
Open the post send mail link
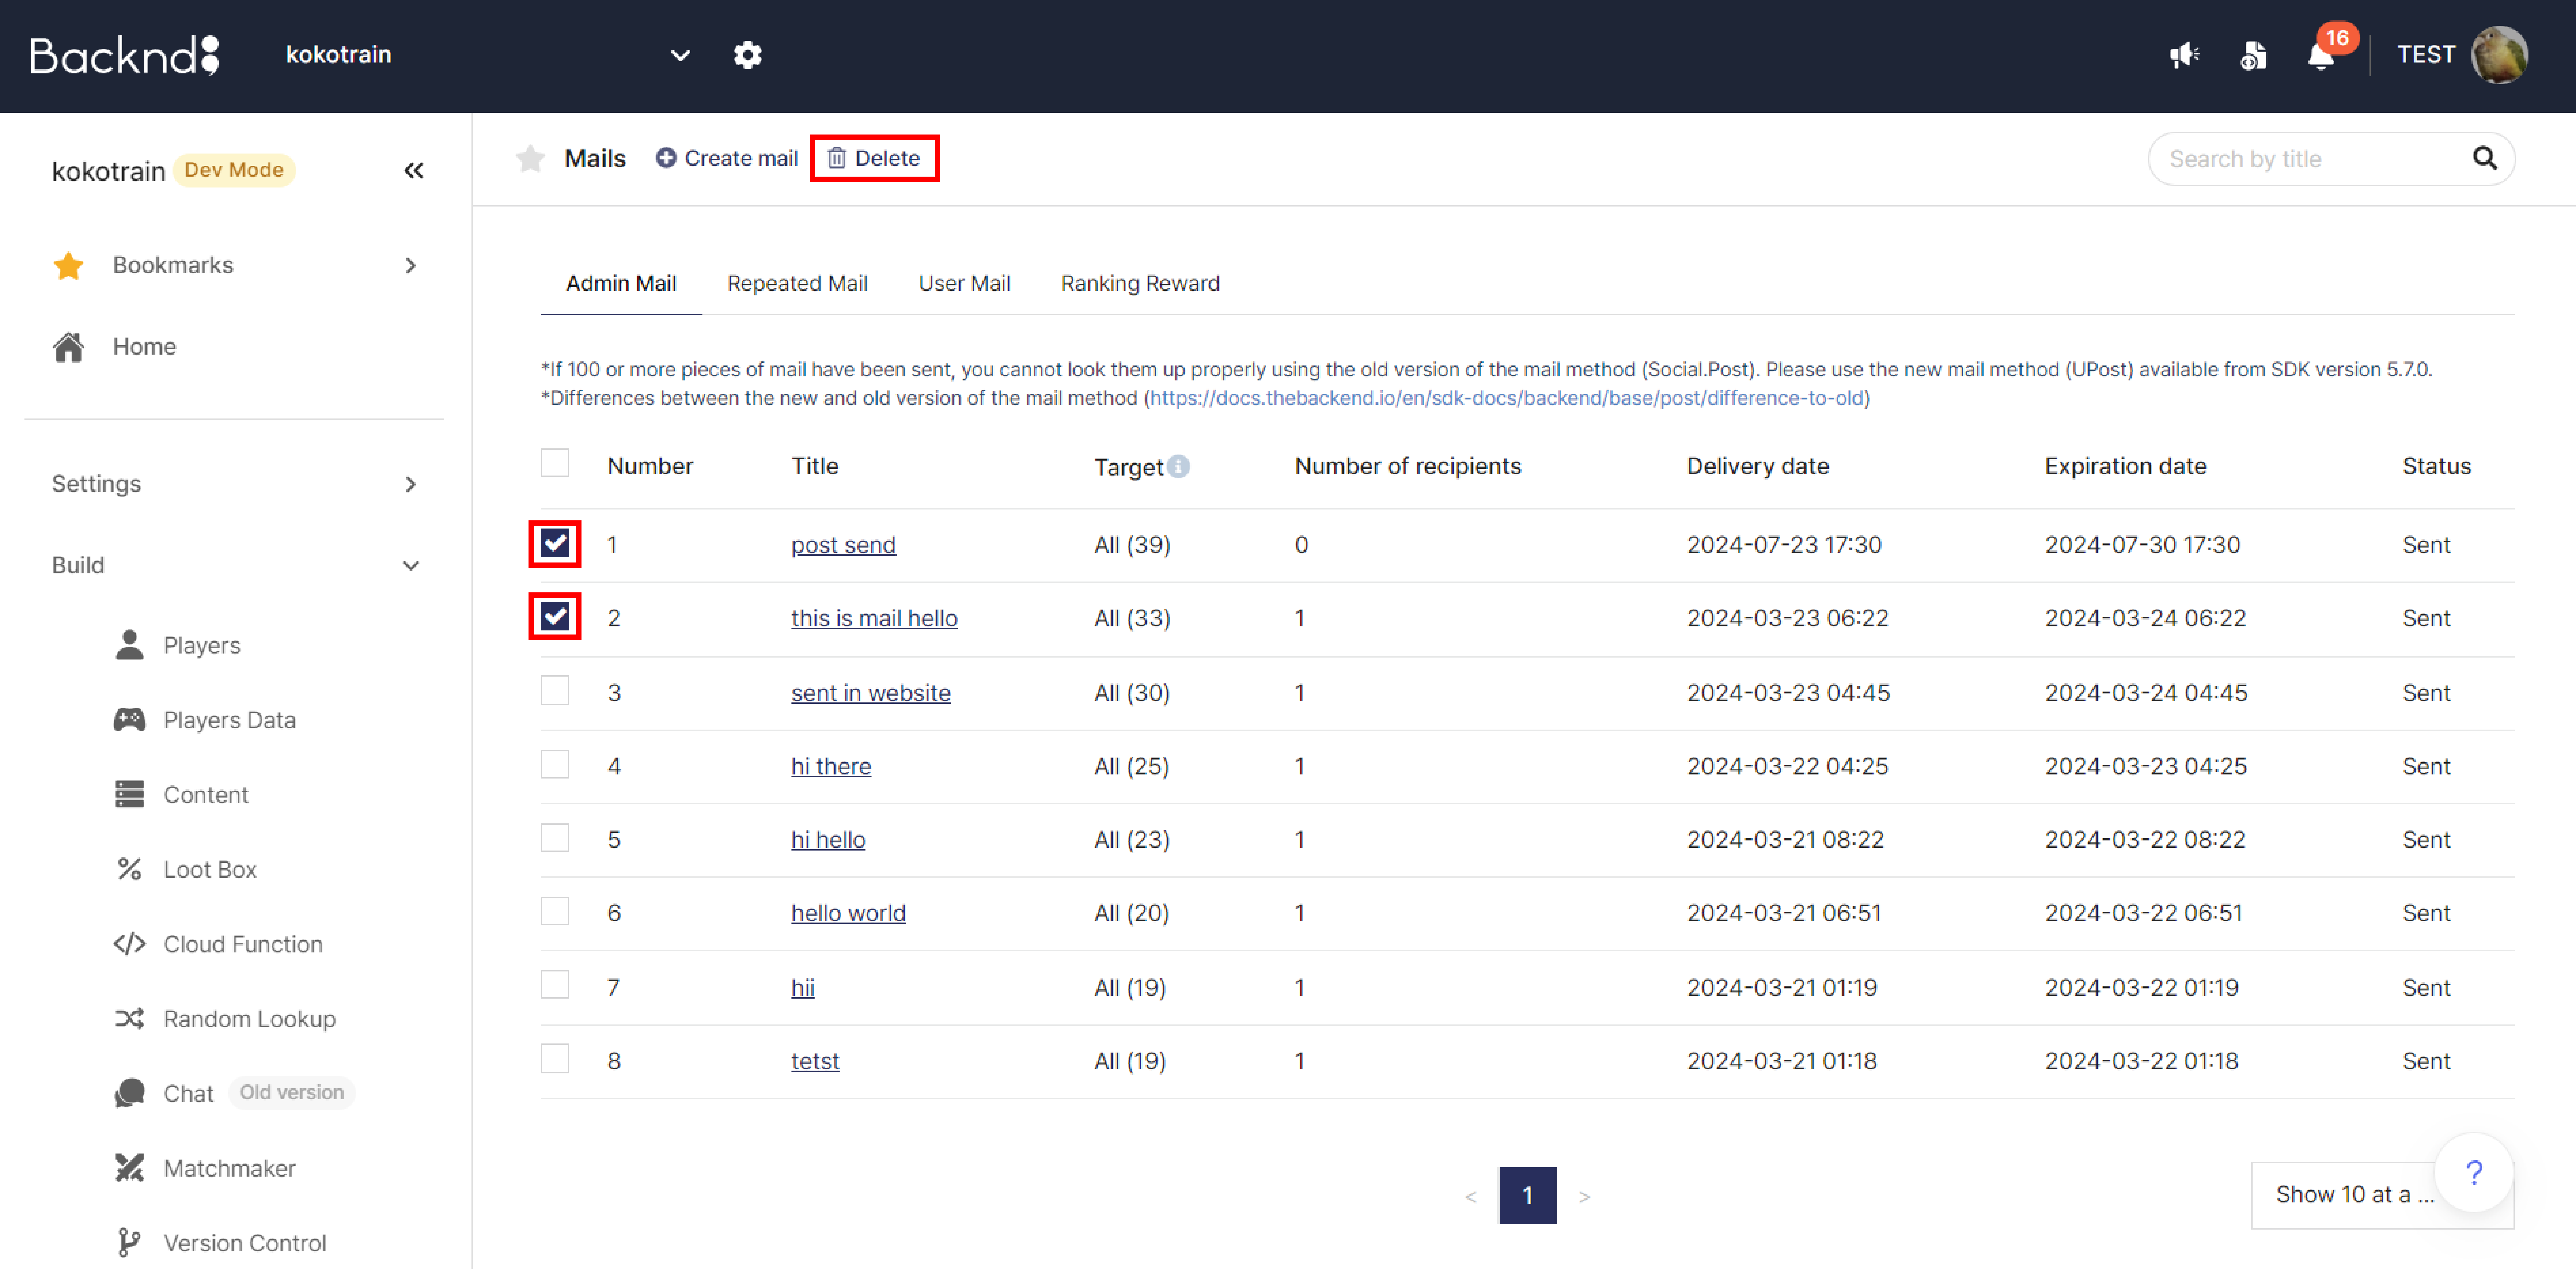point(843,545)
